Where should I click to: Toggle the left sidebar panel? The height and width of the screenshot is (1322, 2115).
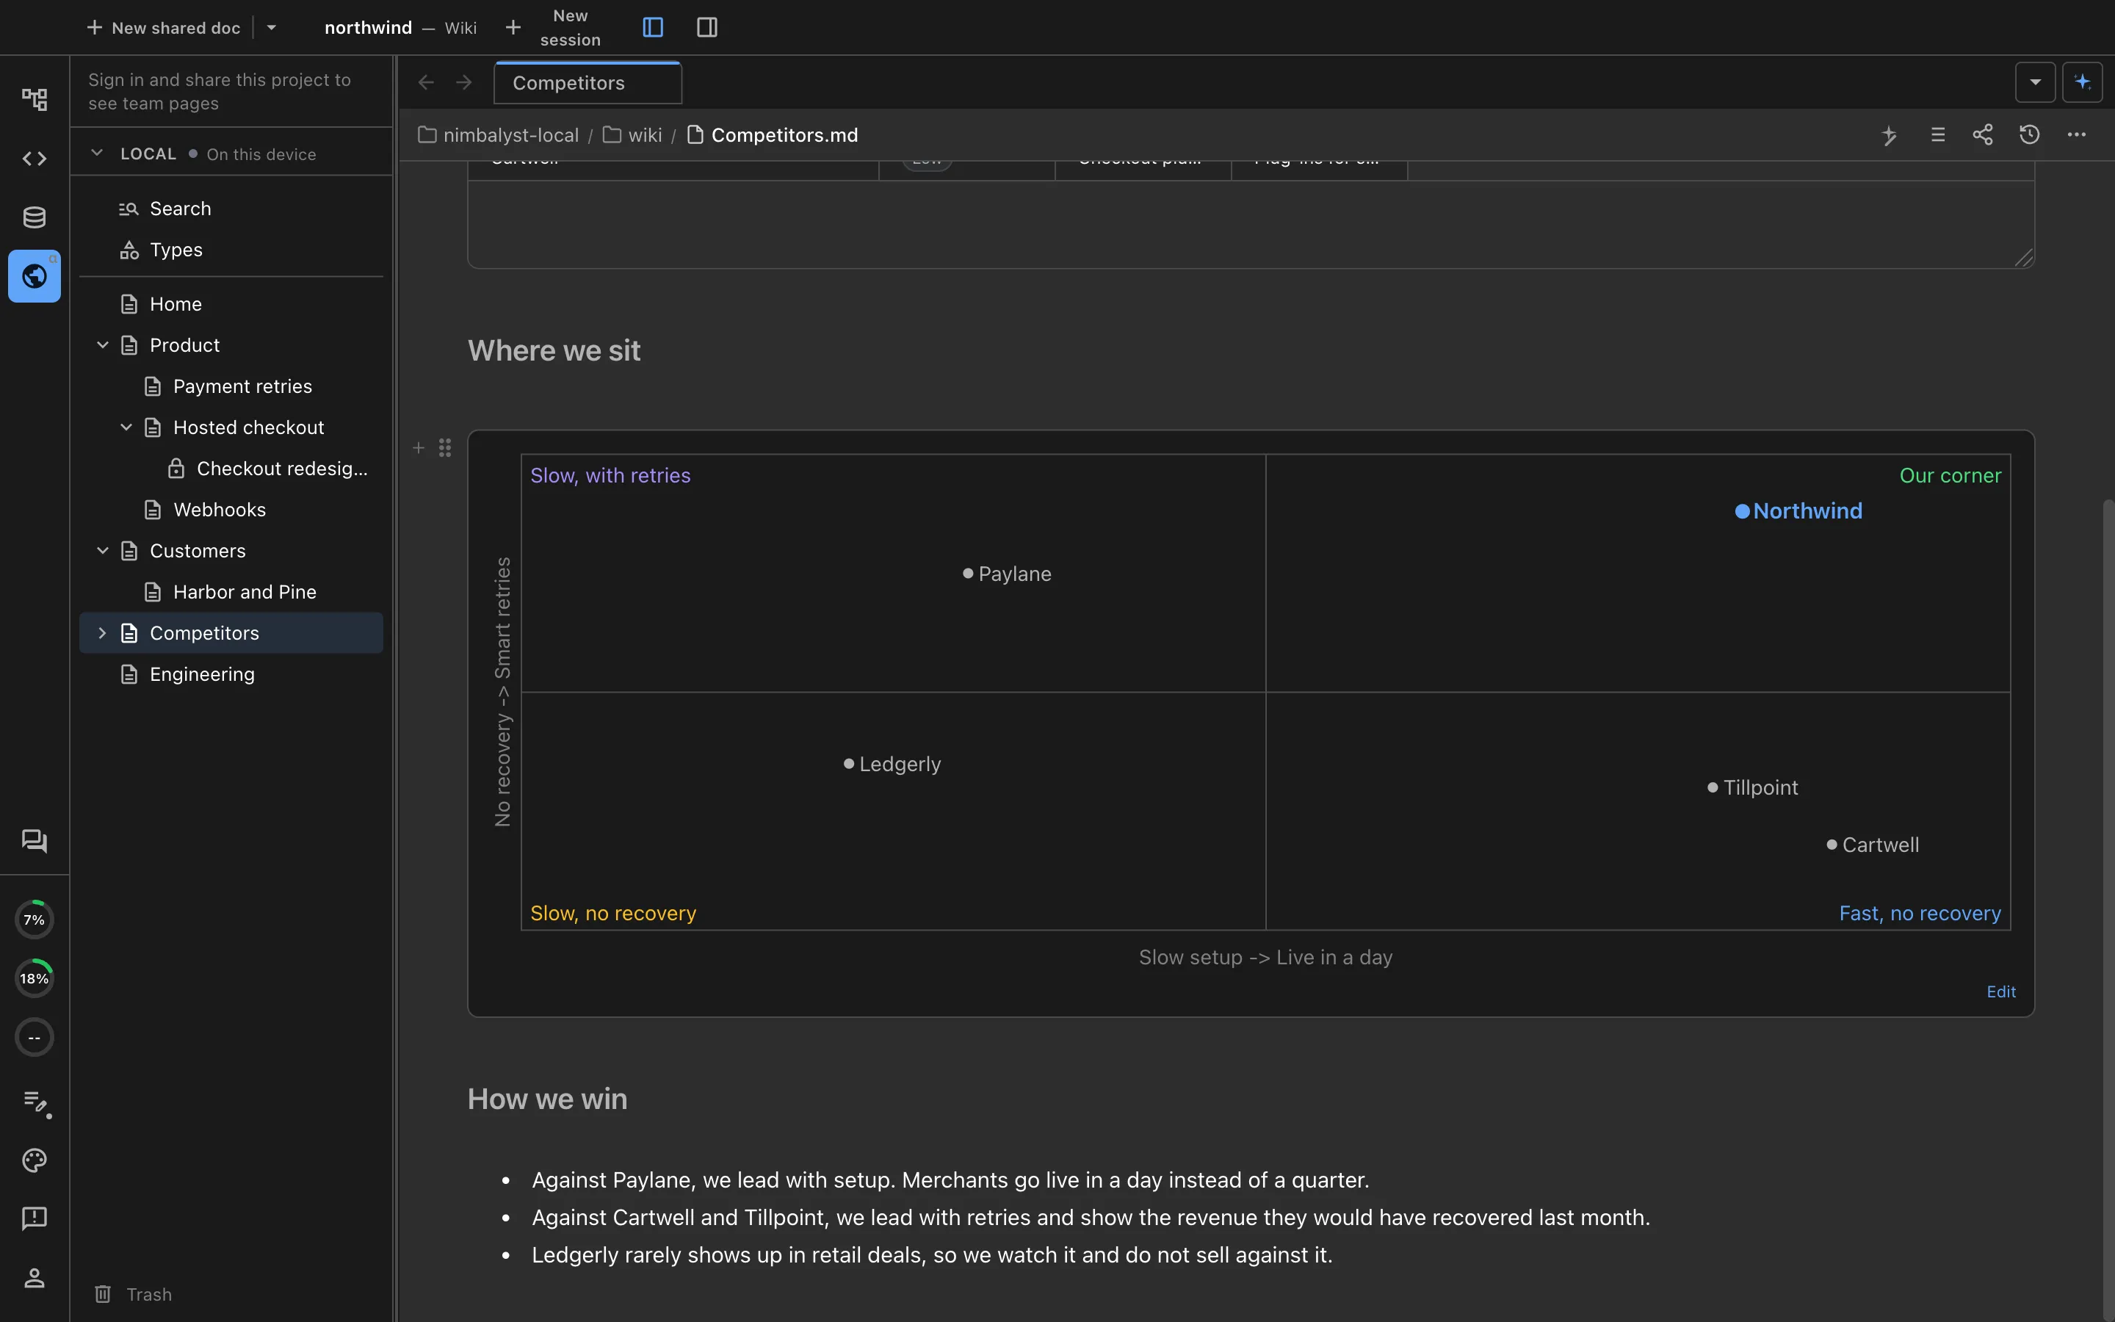pyautogui.click(x=653, y=27)
